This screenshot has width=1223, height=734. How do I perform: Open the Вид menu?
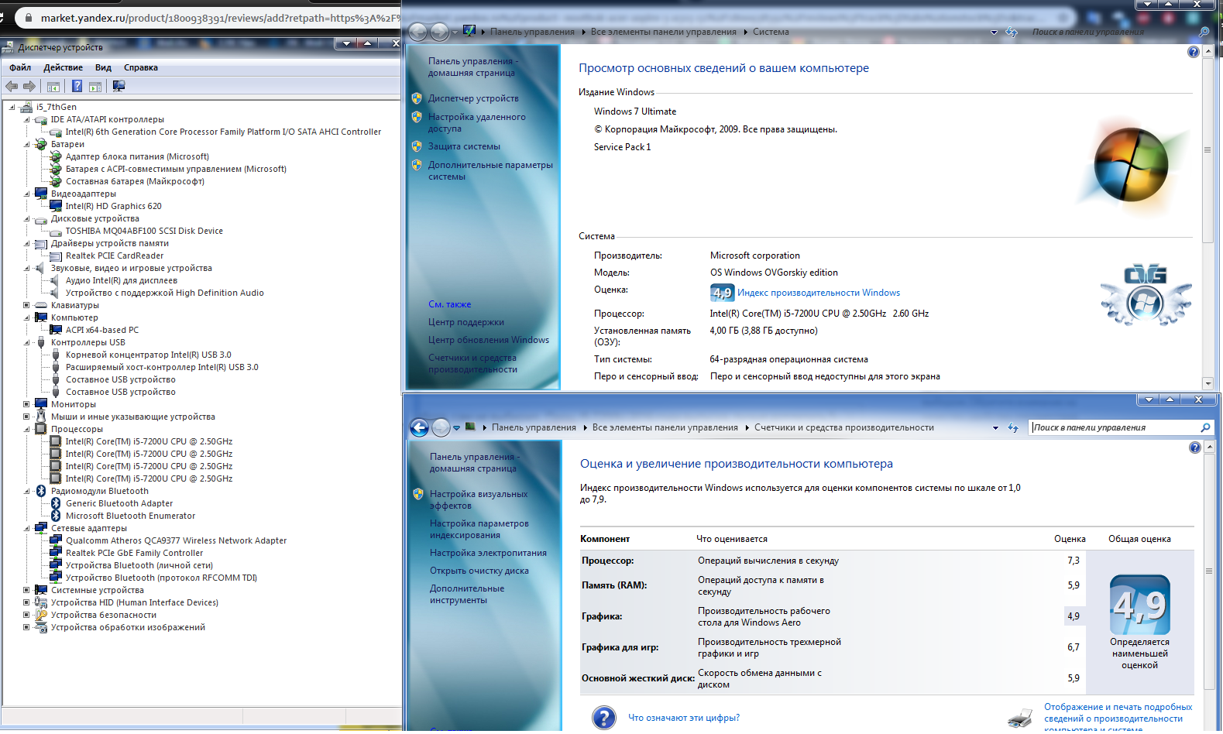point(103,67)
